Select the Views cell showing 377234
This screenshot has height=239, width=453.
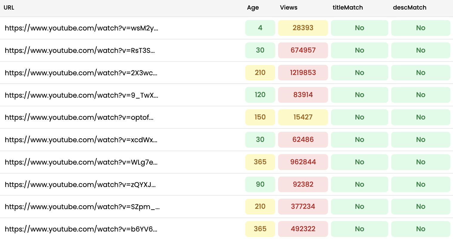[303, 206]
